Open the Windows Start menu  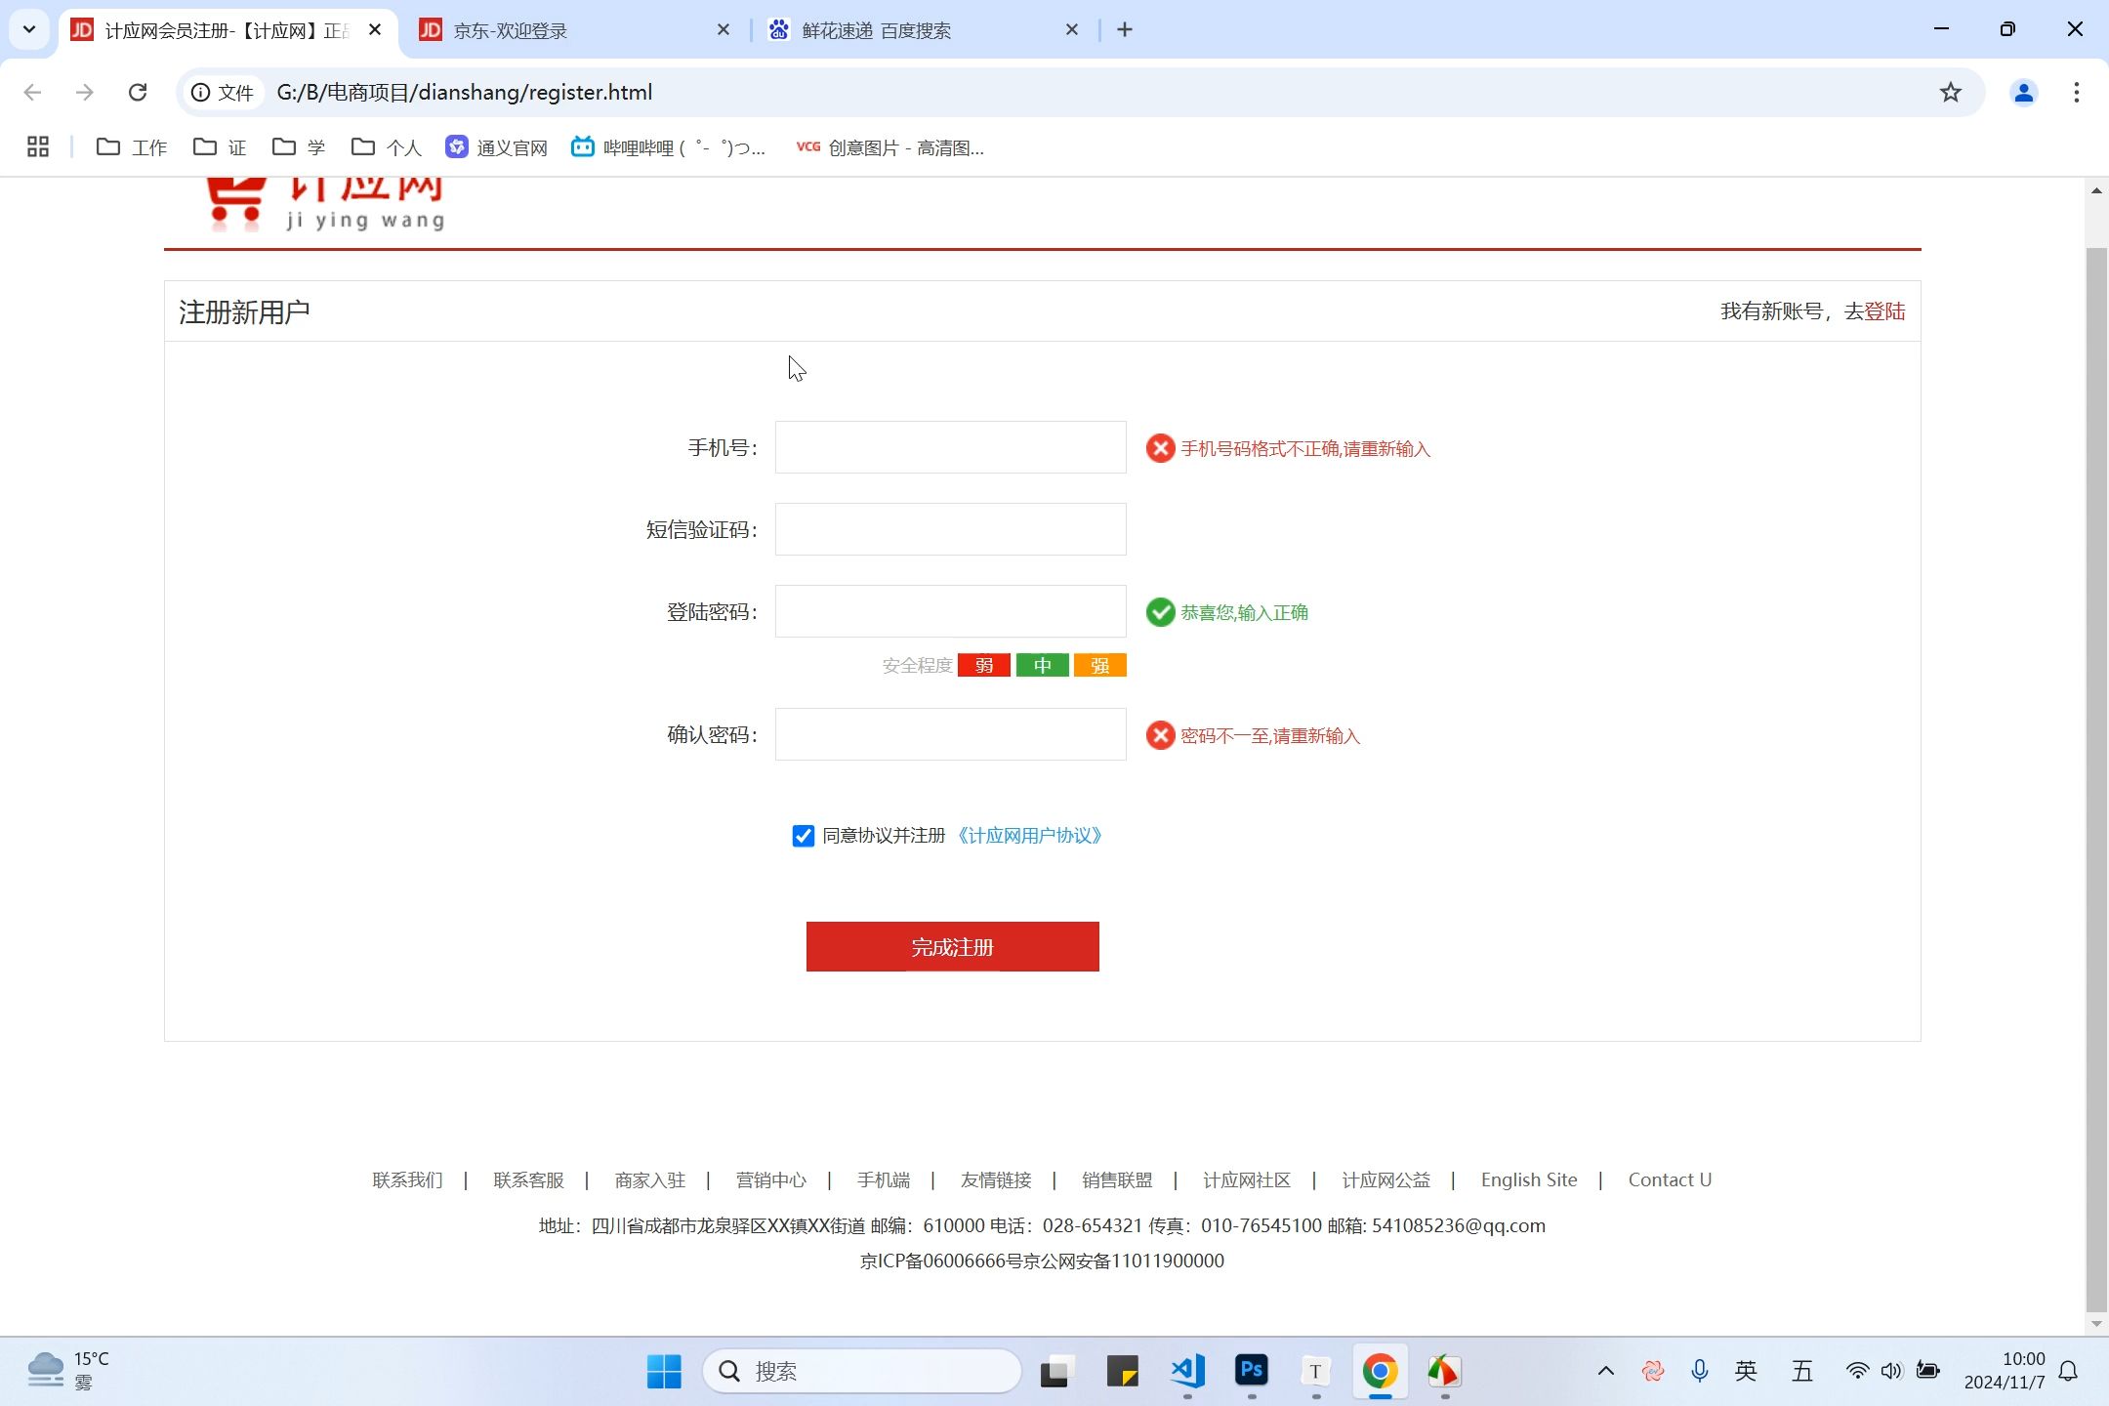664,1371
